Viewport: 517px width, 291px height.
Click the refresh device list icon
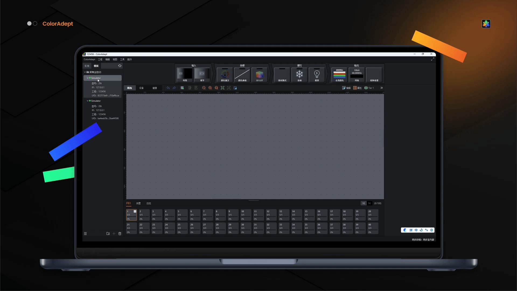(120, 66)
